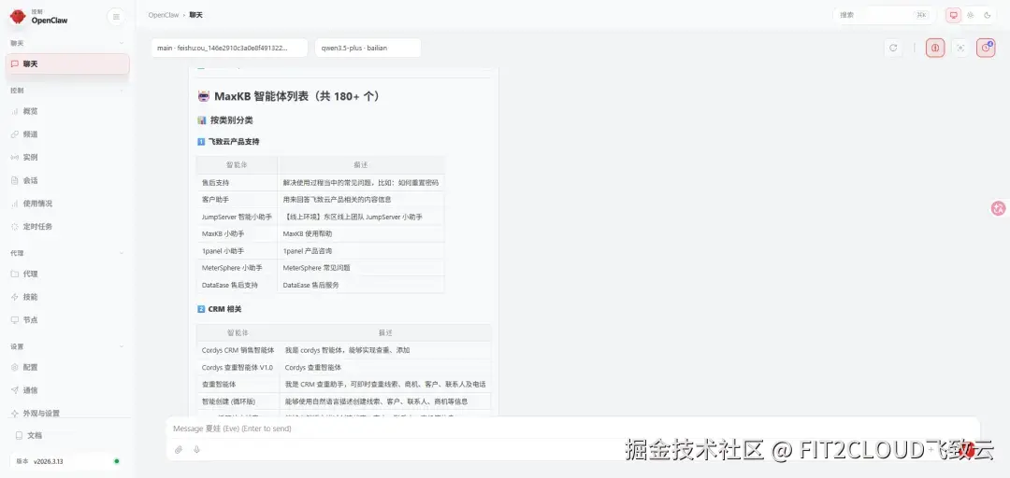Select the JumpServer 智能小助手 cell

(x=237, y=217)
